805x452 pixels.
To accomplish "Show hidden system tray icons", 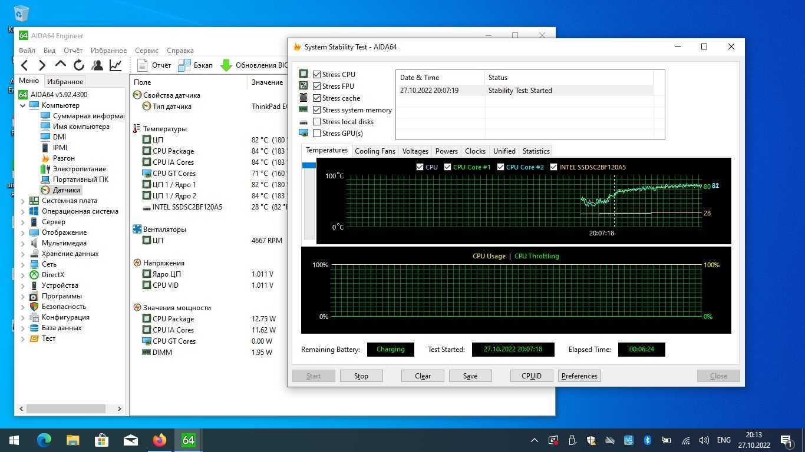I will [535, 440].
